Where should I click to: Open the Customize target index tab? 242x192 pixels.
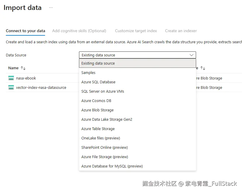coord(136,31)
